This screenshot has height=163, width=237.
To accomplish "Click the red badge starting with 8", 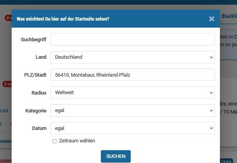I will [x=8, y=18].
